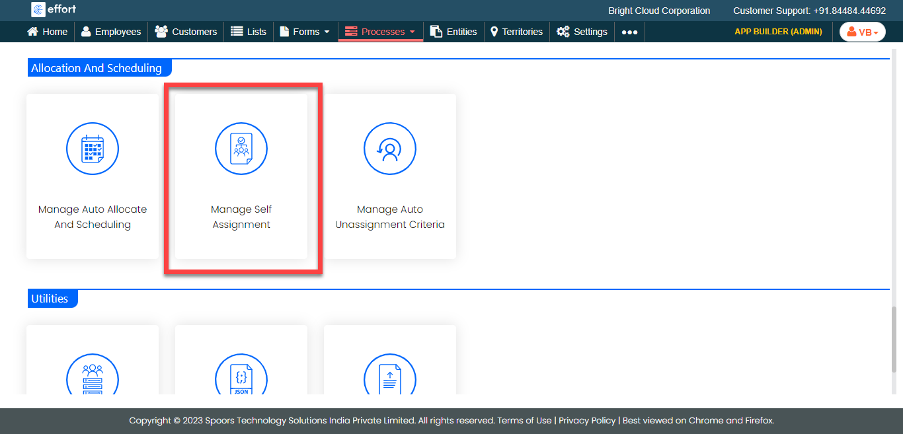Click the Privacy Policy footer link
This screenshot has height=434, width=903.
587,420
